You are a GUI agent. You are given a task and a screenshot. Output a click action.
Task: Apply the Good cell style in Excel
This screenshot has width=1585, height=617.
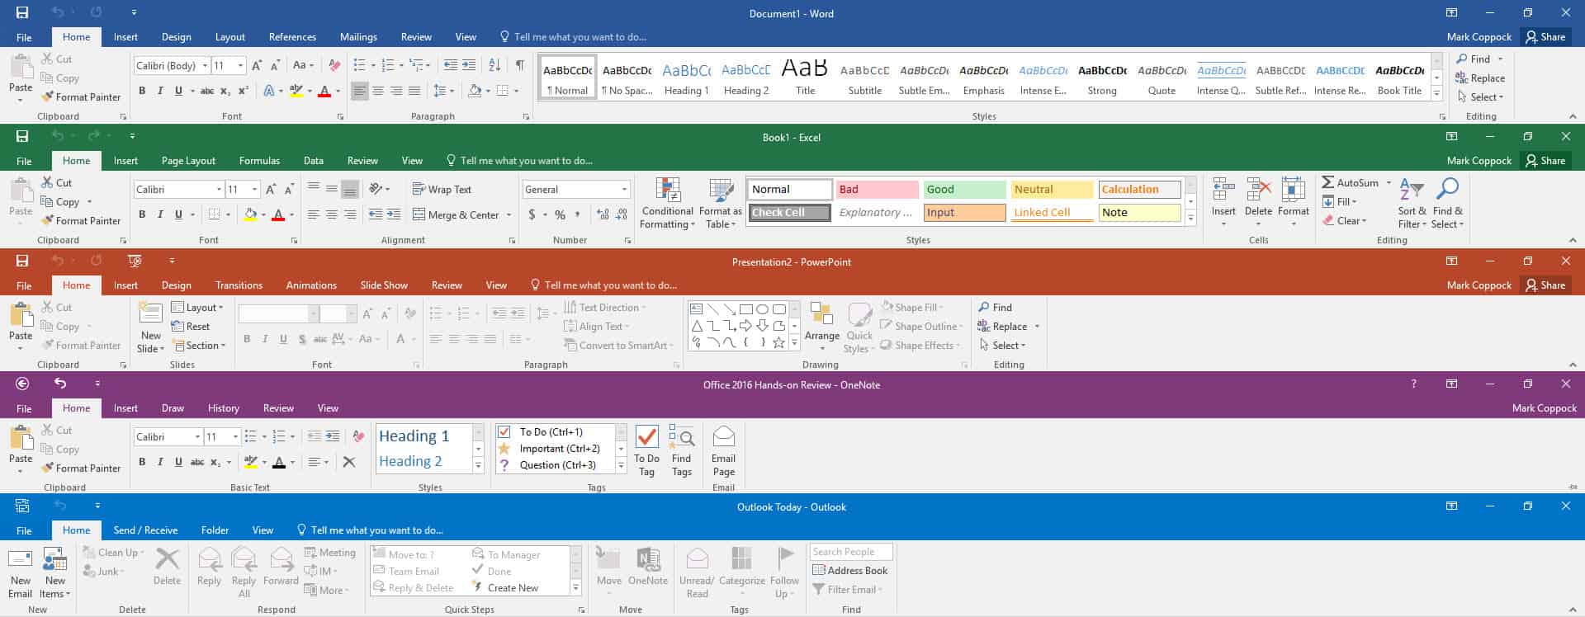(963, 190)
